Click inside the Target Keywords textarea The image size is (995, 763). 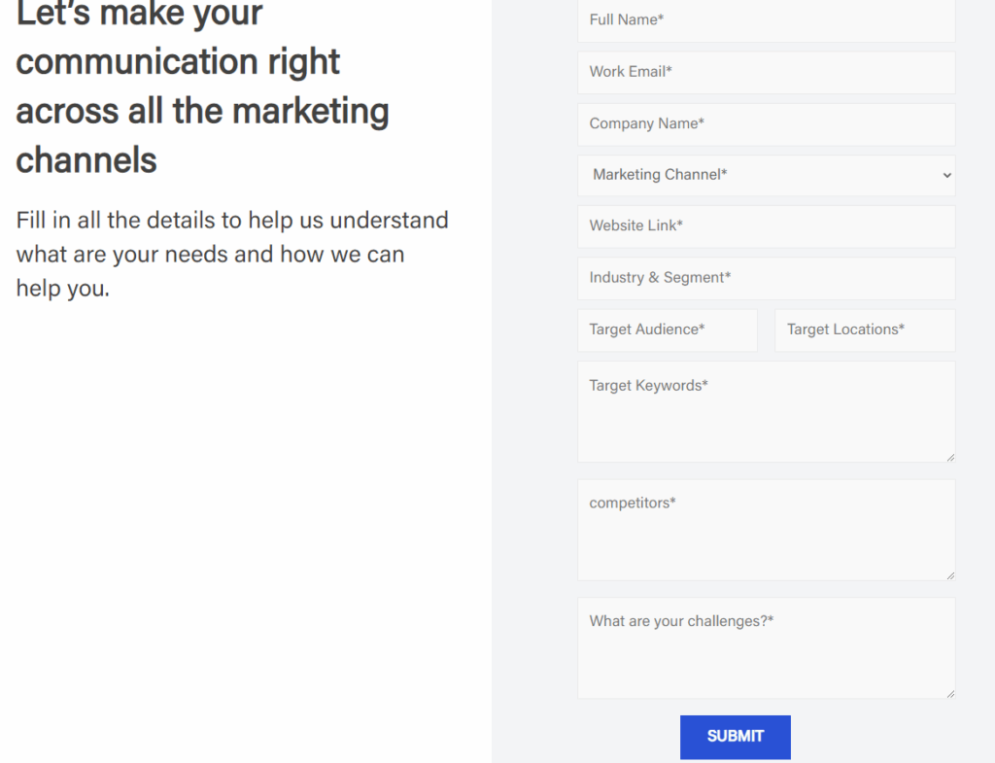[766, 411]
